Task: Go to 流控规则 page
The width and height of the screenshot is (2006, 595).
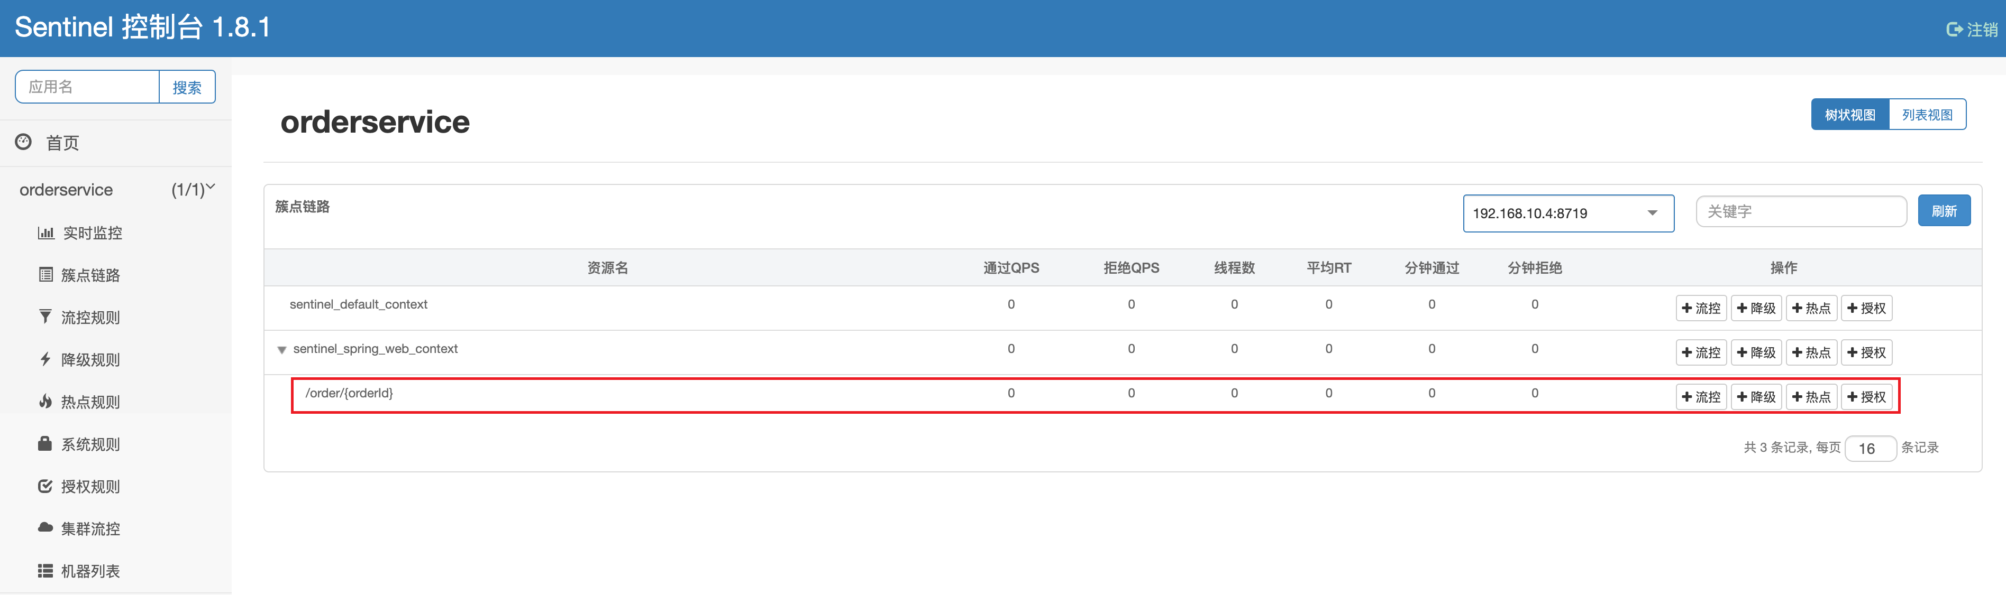Action: click(90, 318)
